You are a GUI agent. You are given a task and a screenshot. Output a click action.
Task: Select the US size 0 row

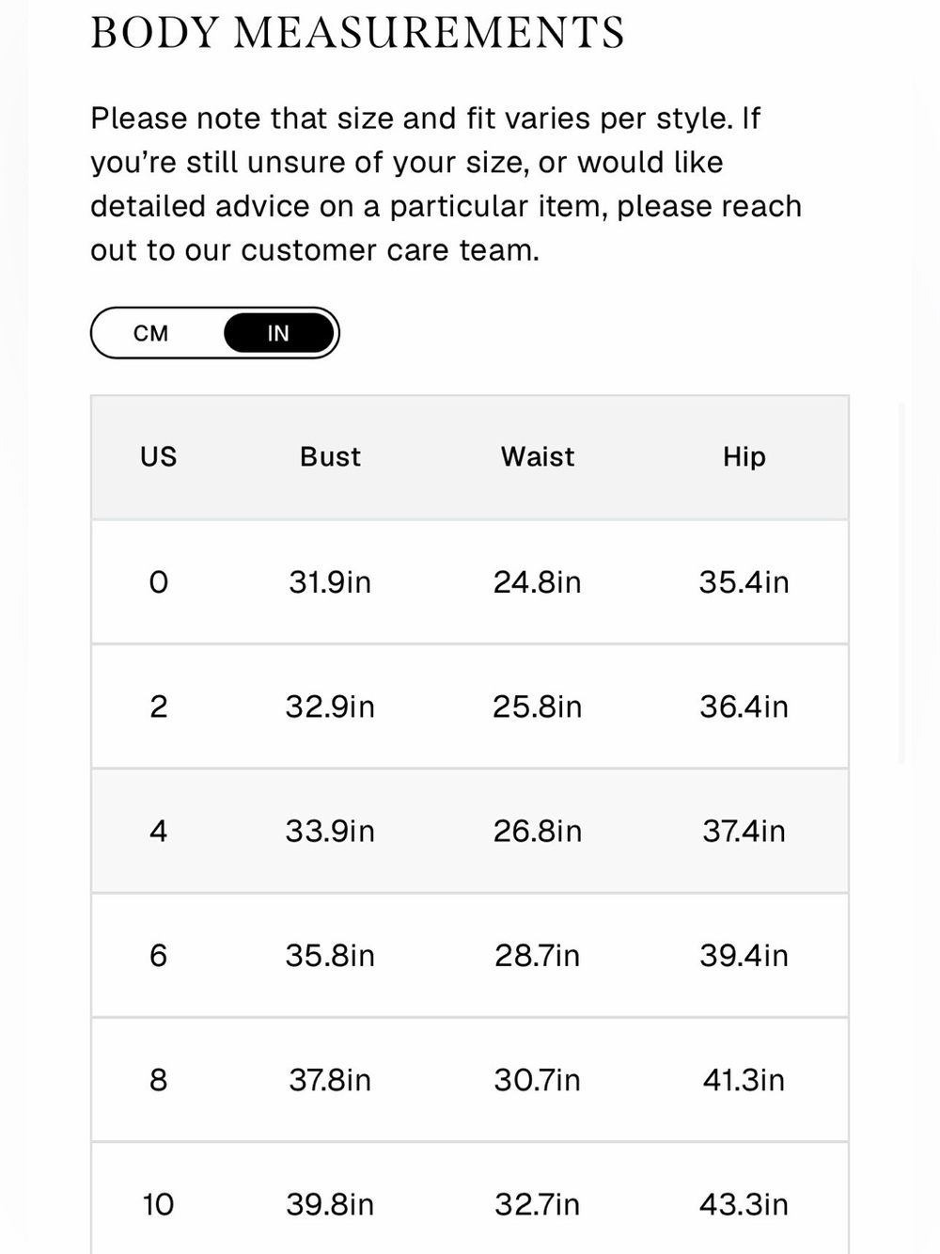[470, 582]
